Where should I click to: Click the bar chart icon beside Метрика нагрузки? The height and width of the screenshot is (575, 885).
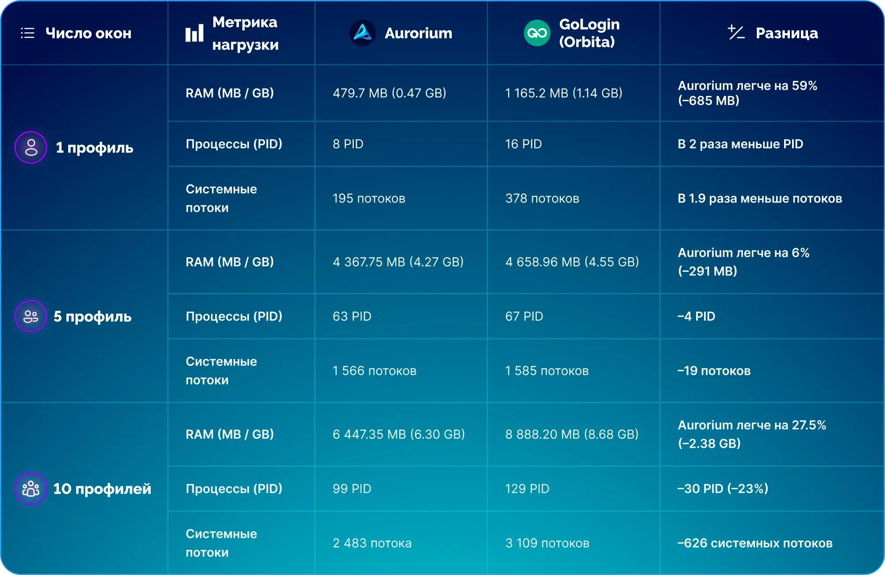194,33
